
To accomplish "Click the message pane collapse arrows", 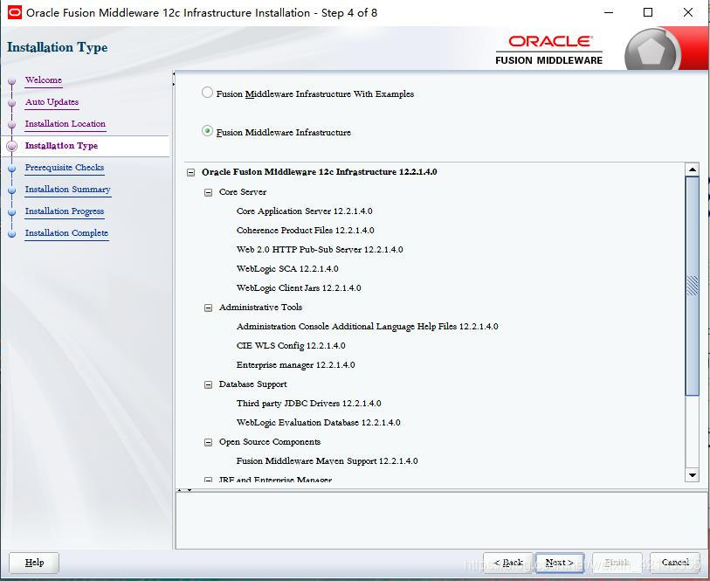I will click(184, 490).
